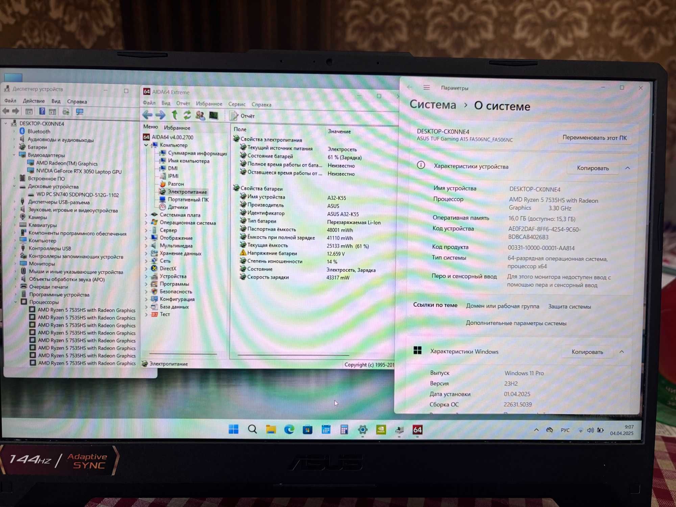Select Датчики in AIDA64 tree

click(178, 207)
